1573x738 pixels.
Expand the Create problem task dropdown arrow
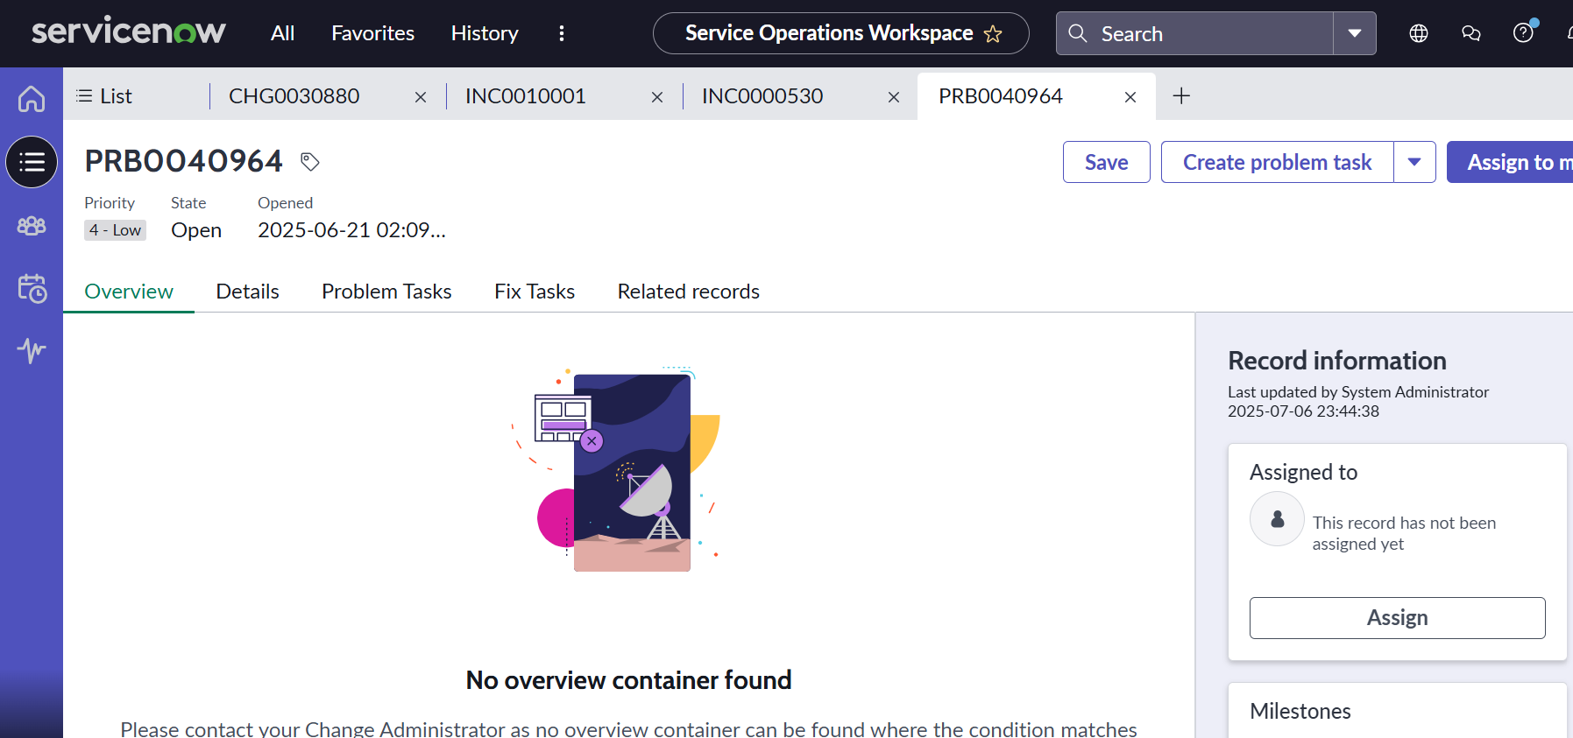1414,162
